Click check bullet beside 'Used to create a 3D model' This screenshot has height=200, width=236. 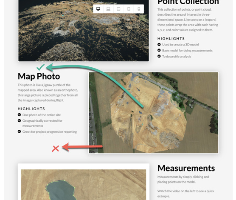tap(159, 44)
